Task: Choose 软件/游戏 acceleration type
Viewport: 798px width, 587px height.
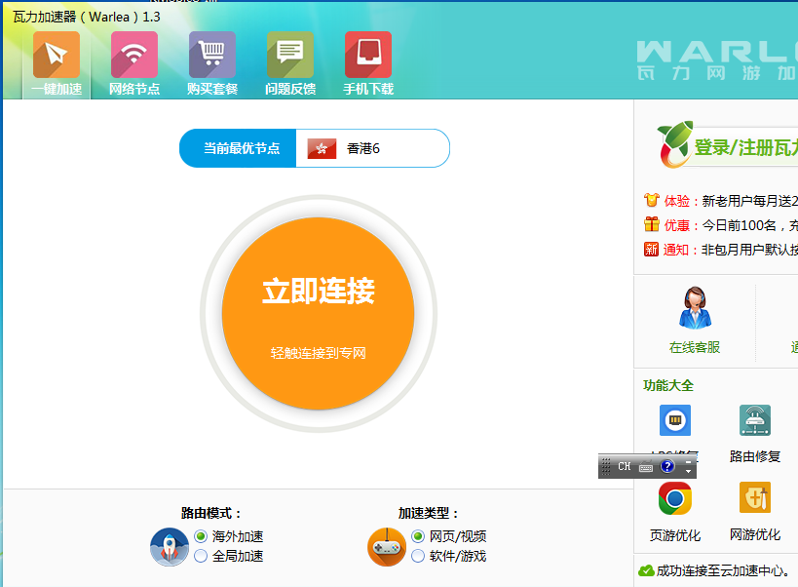Action: click(418, 556)
